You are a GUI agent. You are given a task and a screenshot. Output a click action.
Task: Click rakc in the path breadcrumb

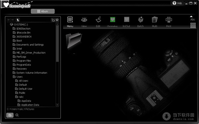21,109
